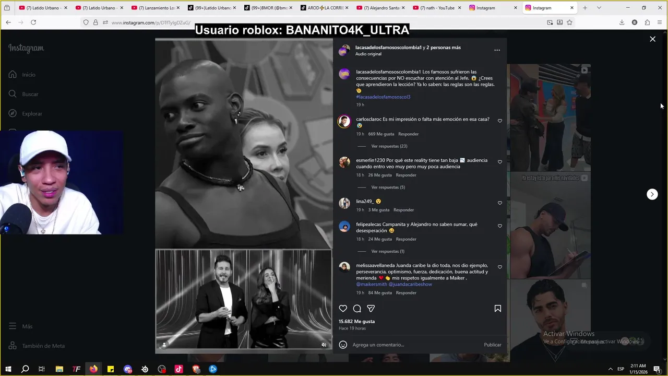Open Inicio in Instagram sidebar
This screenshot has width=668, height=376.
pos(22,75)
